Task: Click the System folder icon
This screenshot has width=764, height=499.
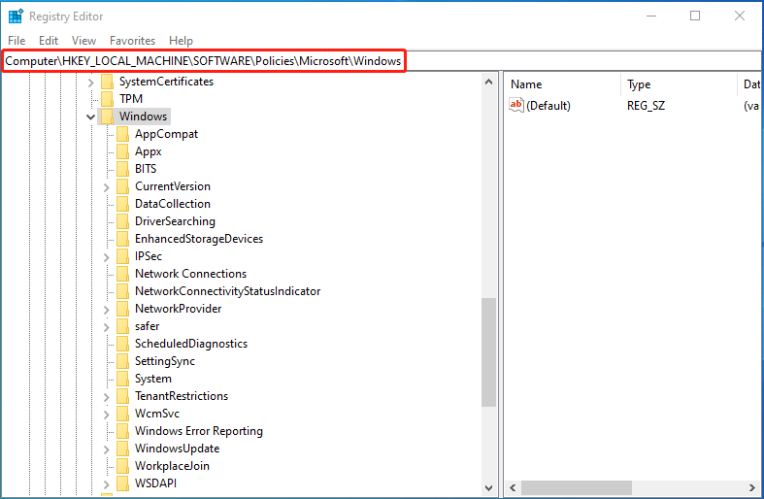Action: 122,379
